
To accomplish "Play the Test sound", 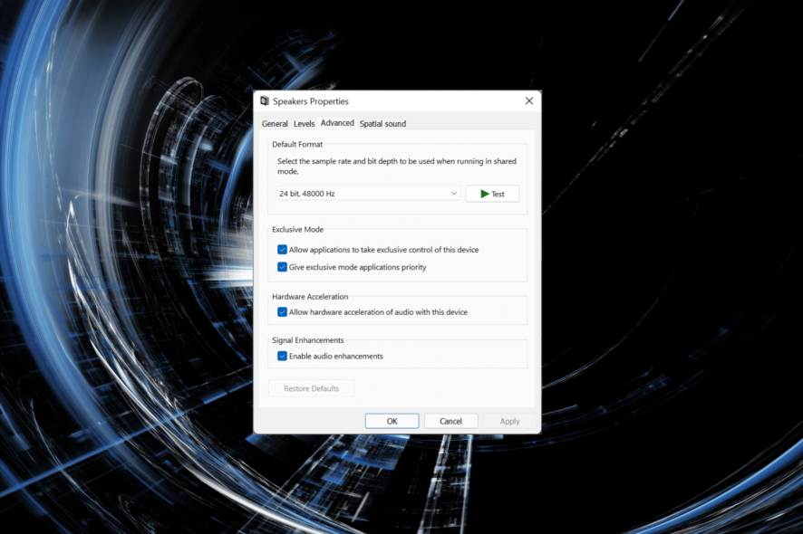I will click(492, 194).
